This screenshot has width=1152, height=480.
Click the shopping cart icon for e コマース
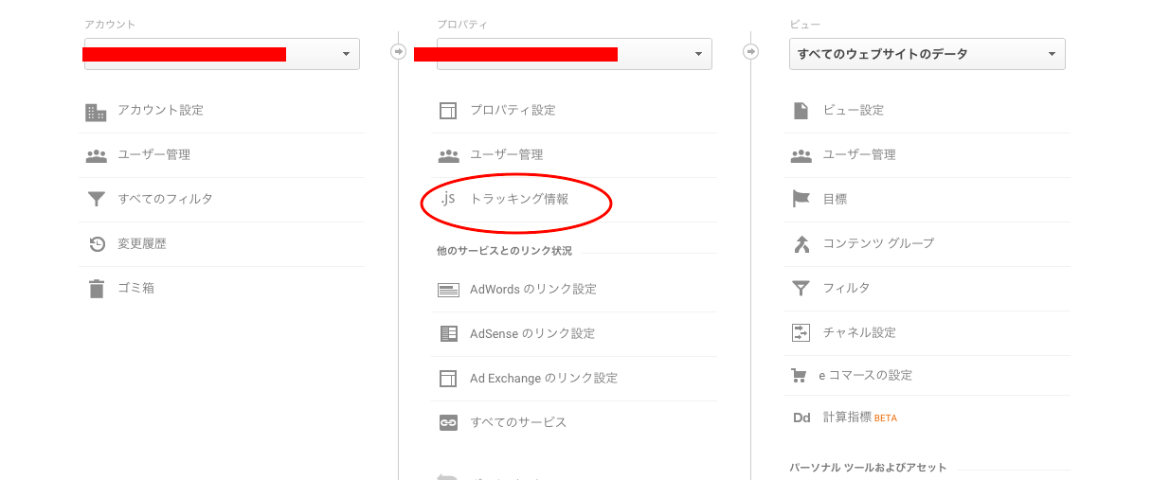click(801, 376)
